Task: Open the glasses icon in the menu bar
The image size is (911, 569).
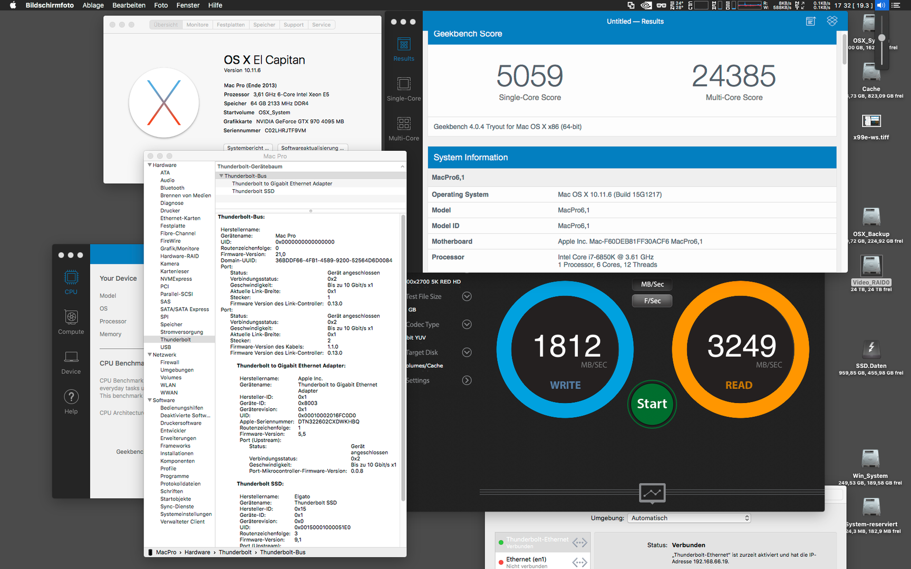Action: coord(661,5)
